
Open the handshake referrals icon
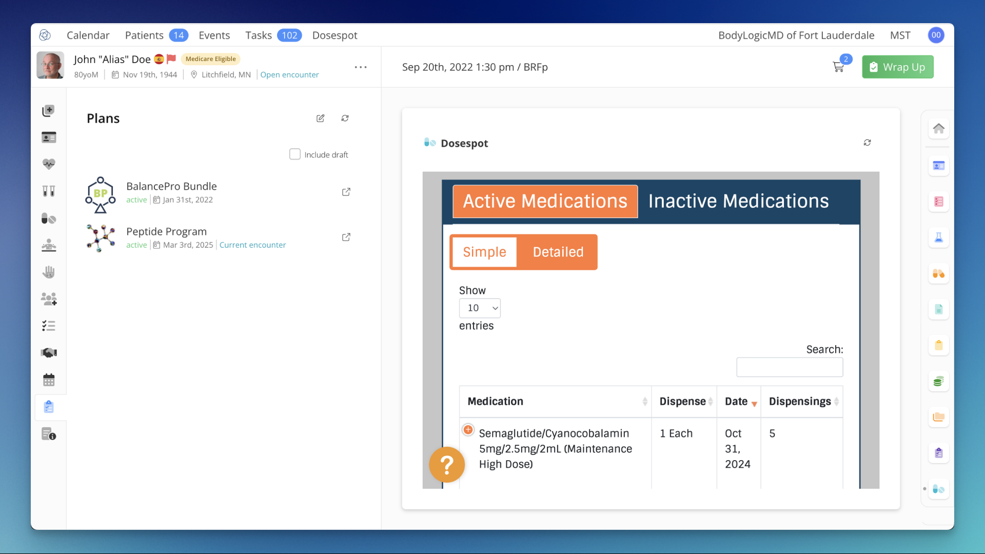49,352
